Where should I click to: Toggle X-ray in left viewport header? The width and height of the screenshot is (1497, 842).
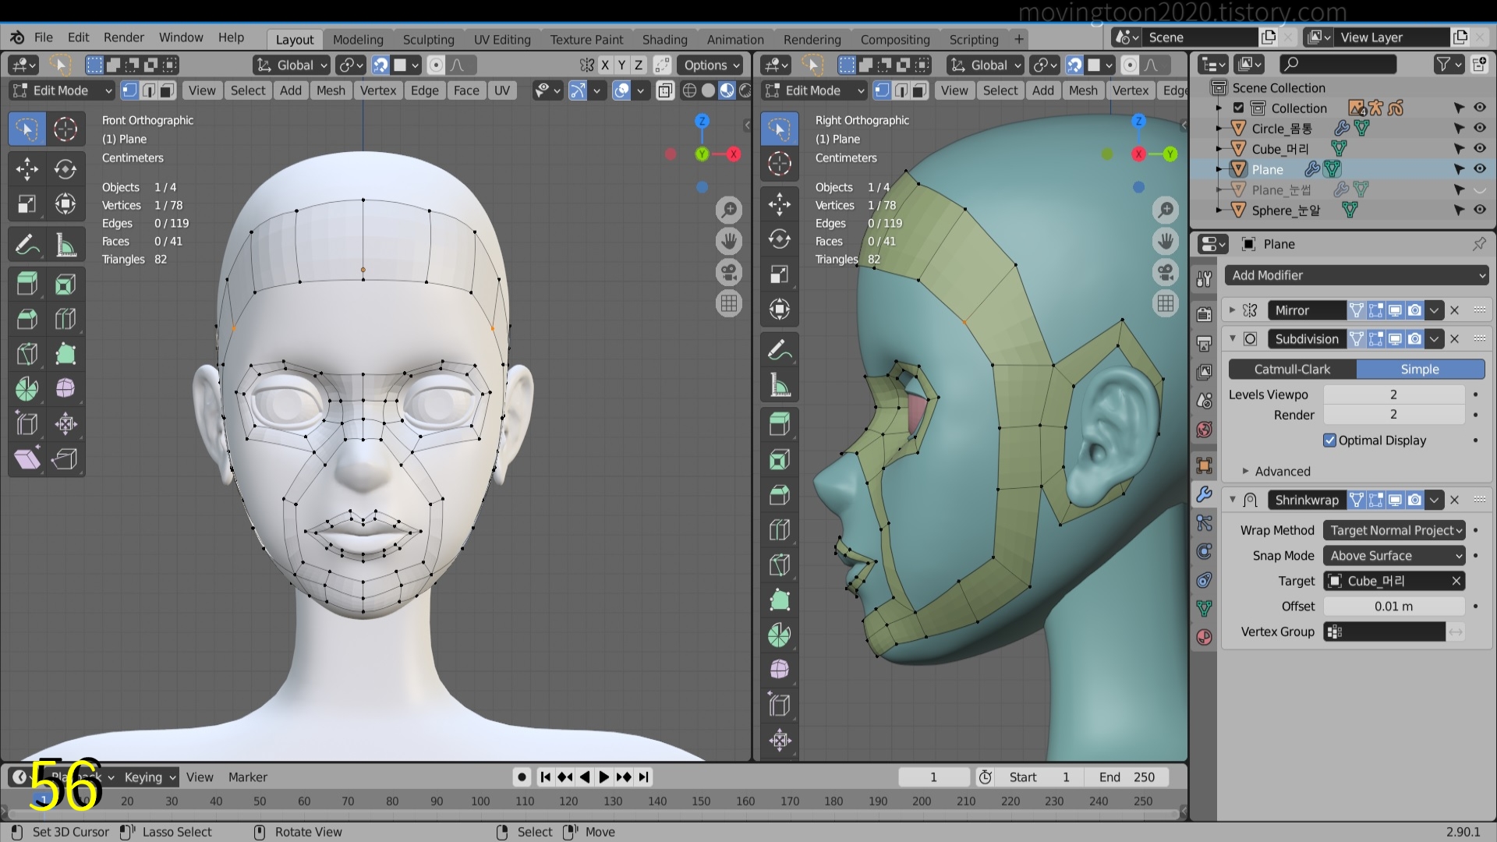tap(665, 90)
